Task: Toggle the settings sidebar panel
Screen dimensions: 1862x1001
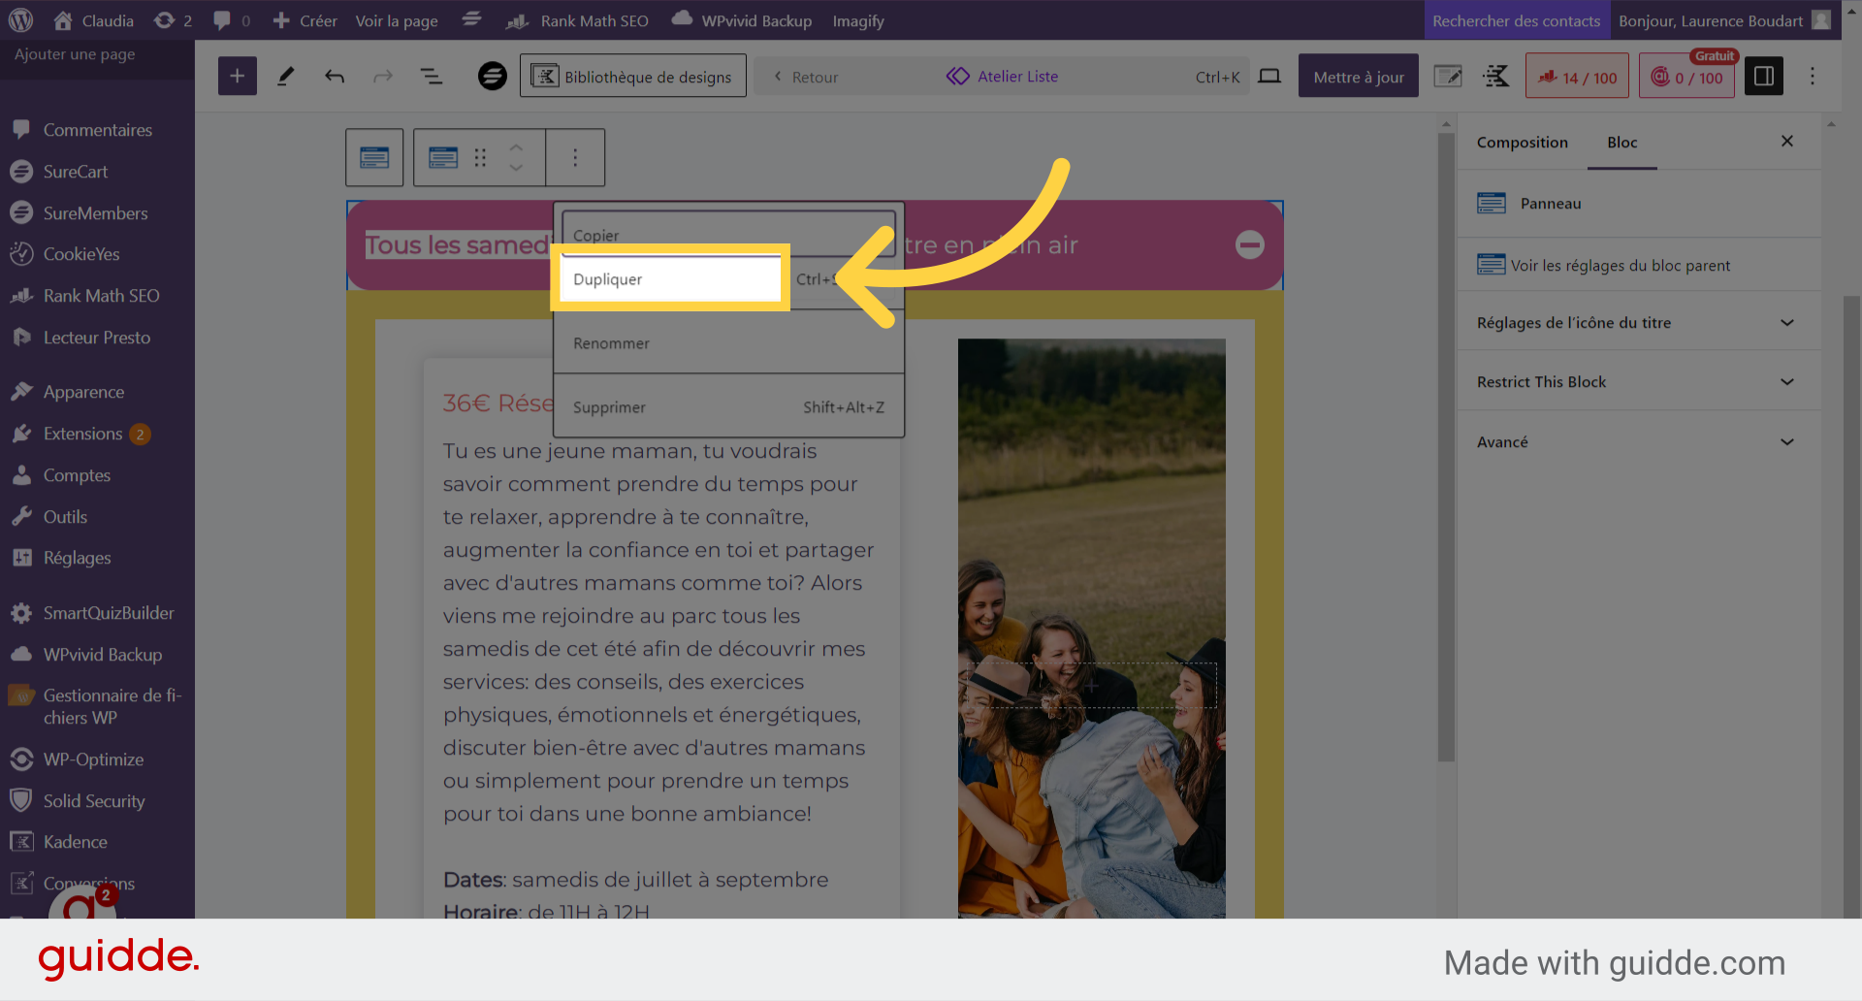Action: (1764, 76)
